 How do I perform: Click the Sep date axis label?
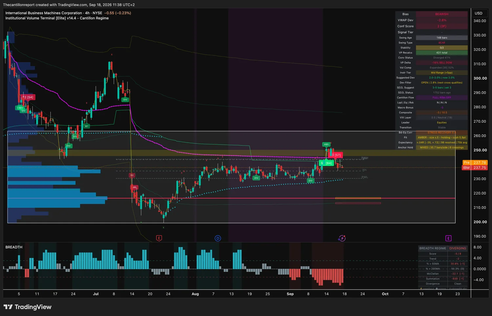click(290, 294)
